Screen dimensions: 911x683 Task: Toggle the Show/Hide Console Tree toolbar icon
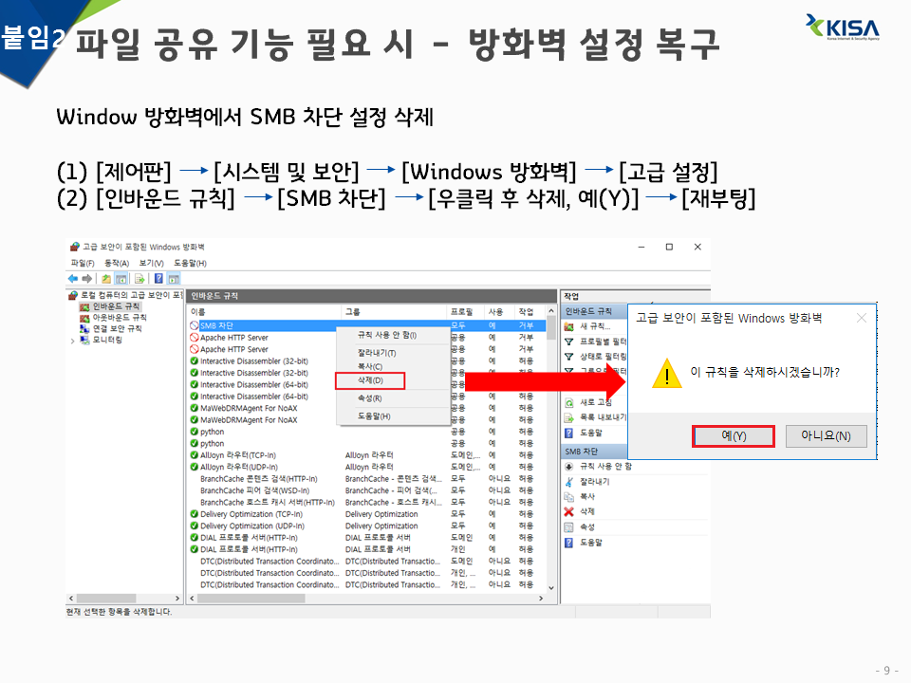[121, 279]
